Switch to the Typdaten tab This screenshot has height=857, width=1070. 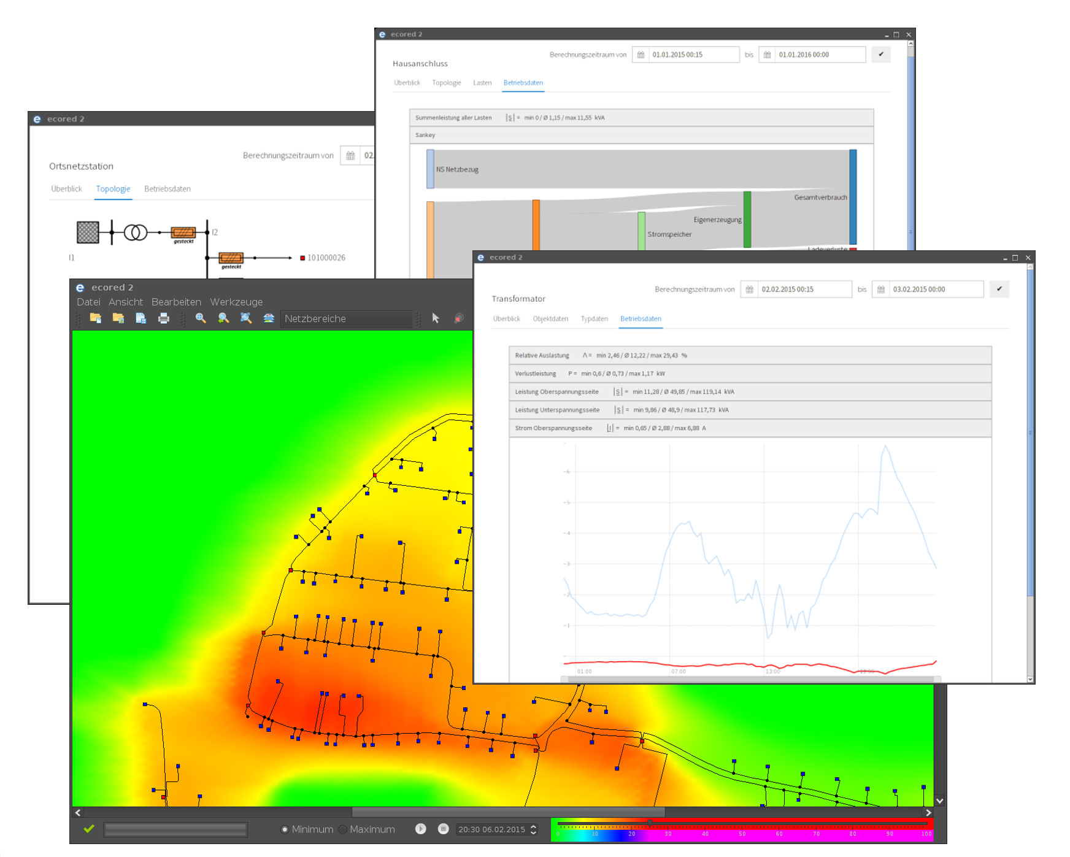click(594, 319)
